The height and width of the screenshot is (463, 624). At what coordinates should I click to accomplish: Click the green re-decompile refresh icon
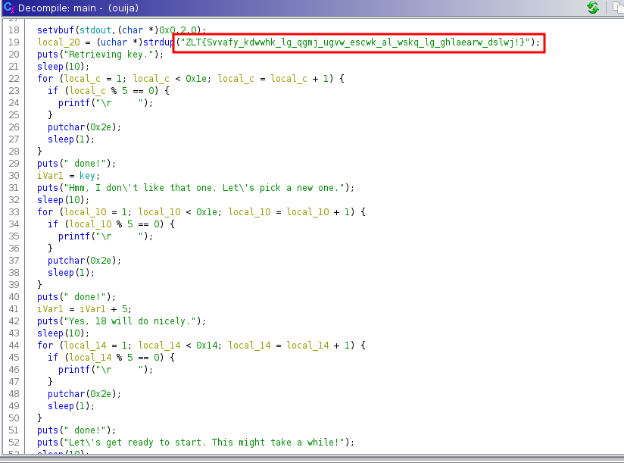point(593,8)
